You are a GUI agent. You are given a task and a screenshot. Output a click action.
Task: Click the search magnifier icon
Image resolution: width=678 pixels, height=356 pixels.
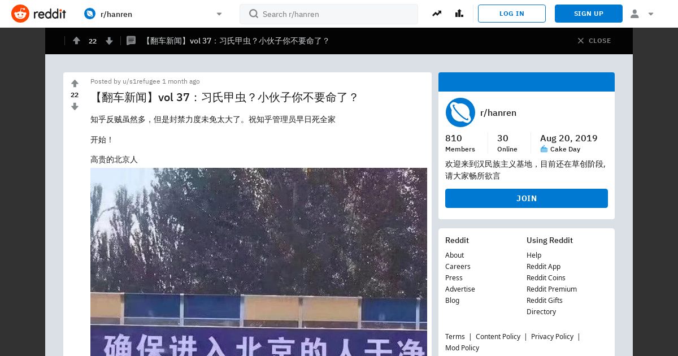[254, 14]
